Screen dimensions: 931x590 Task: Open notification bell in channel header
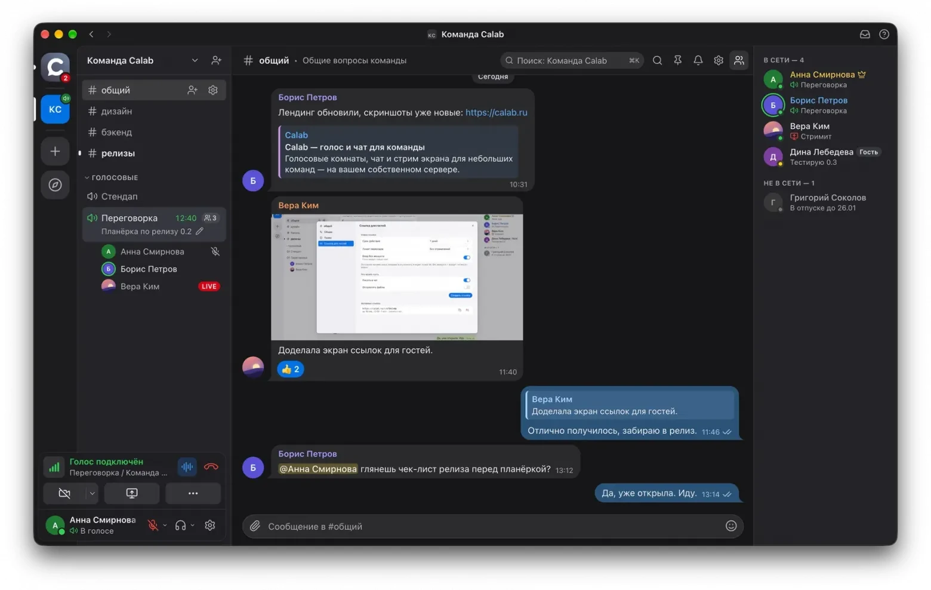tap(698, 60)
